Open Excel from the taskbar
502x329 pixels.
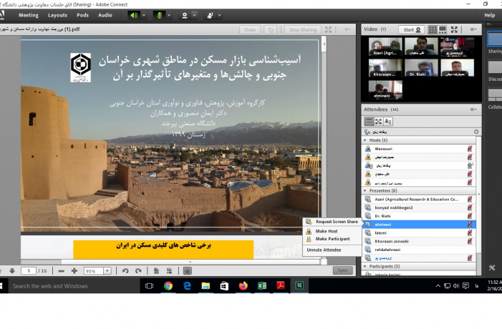pos(262,285)
